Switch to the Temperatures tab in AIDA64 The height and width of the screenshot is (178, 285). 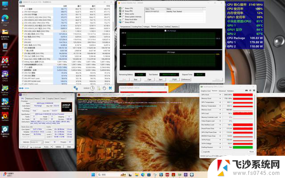pyautogui.click(x=125, y=27)
